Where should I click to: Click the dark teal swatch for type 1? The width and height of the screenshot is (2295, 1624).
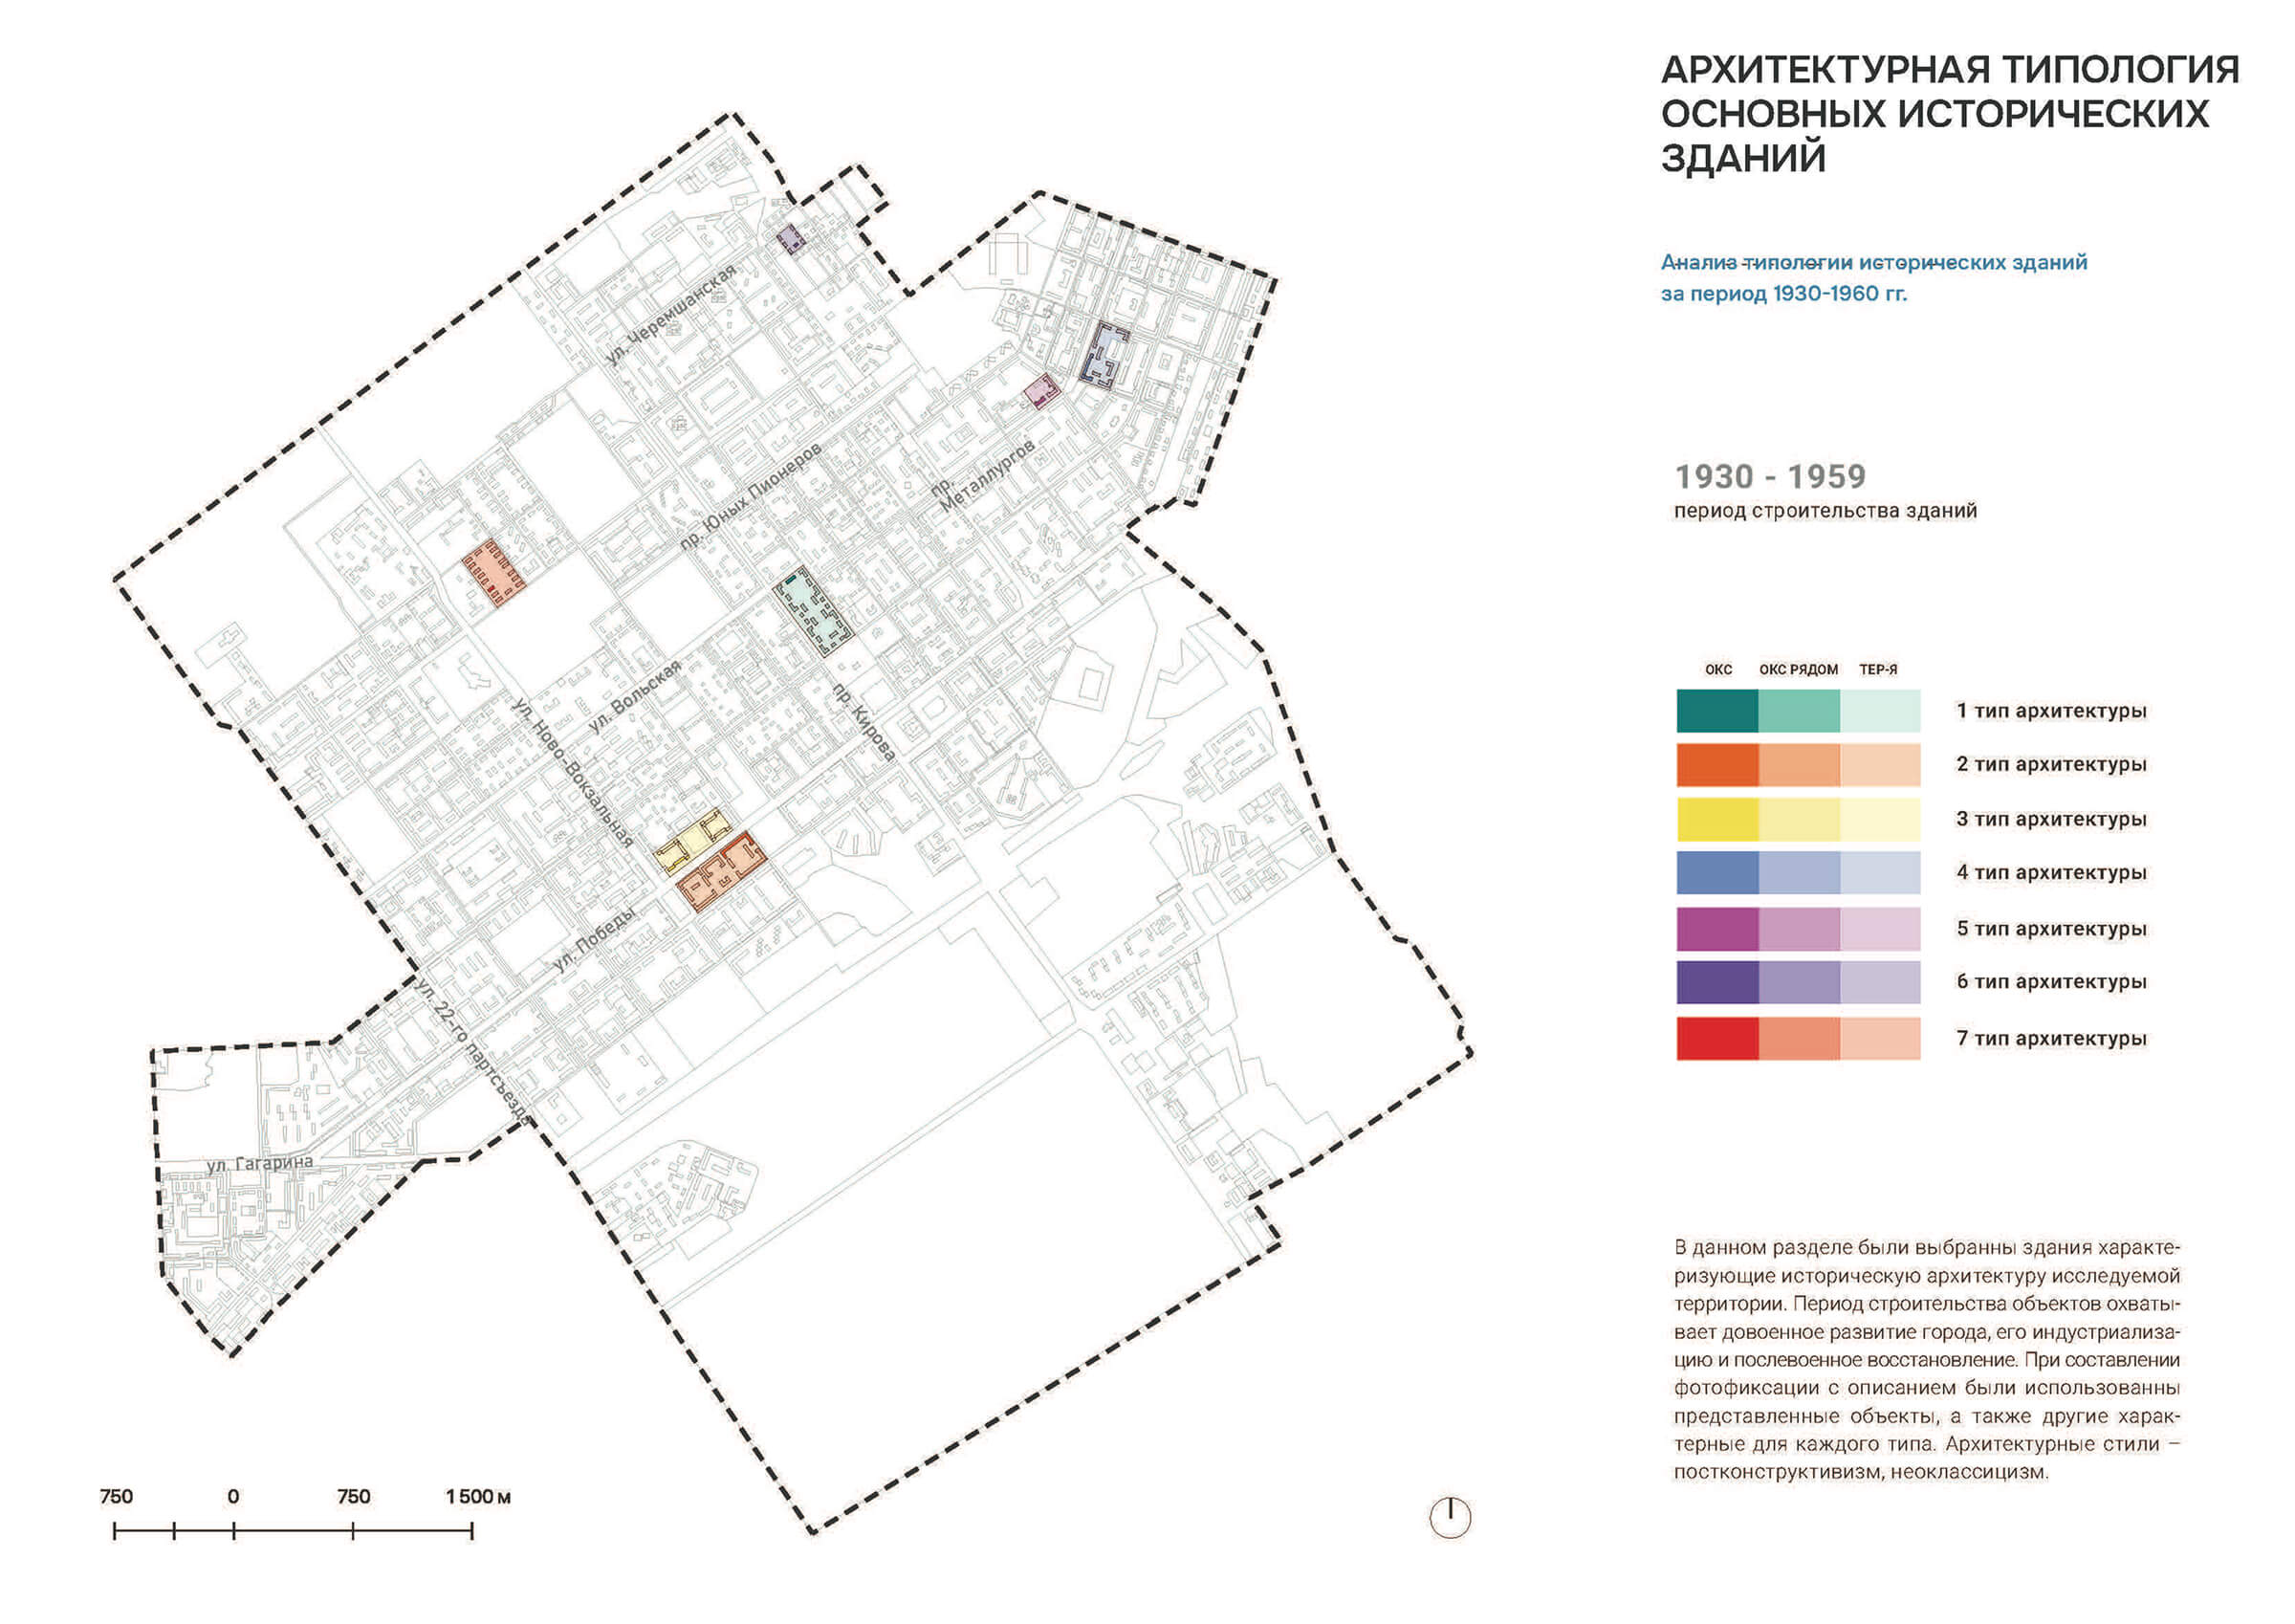coord(1716,711)
